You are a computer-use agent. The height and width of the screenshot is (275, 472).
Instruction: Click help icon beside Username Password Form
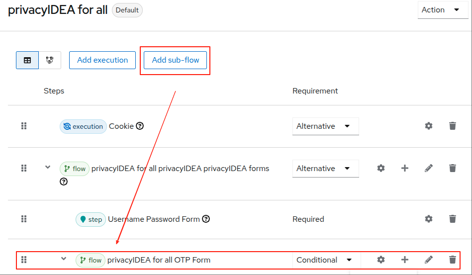coord(206,219)
